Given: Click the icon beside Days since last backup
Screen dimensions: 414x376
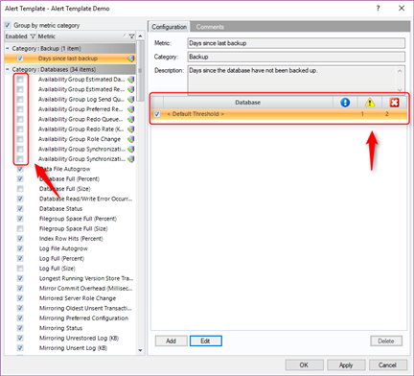Looking at the screenshot, I should click(131, 59).
